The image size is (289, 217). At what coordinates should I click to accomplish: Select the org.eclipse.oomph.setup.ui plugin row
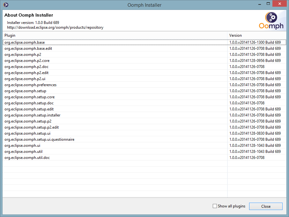tap(144, 133)
